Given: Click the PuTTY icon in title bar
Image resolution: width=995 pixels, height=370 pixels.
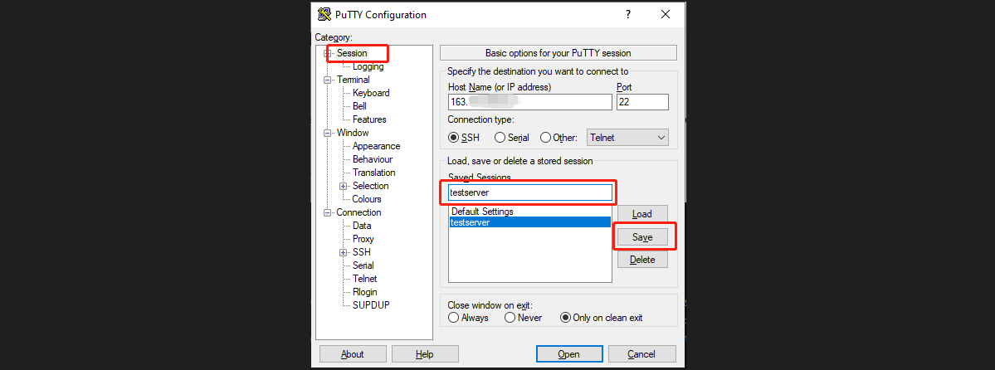Looking at the screenshot, I should click(x=324, y=14).
